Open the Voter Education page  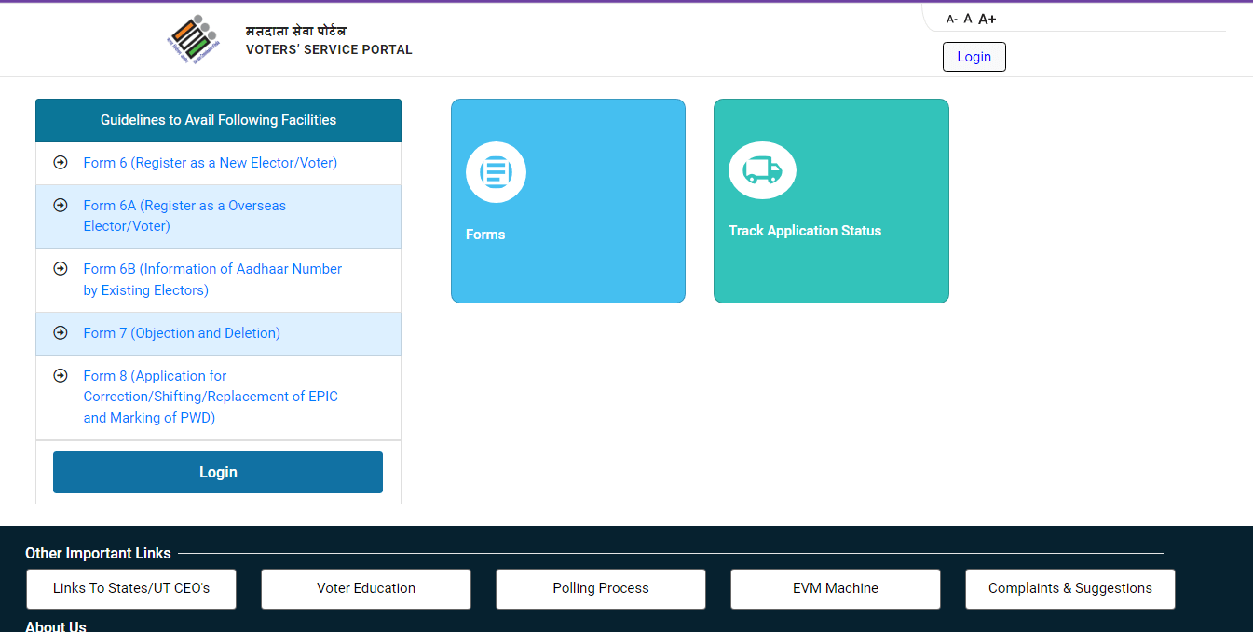point(365,588)
